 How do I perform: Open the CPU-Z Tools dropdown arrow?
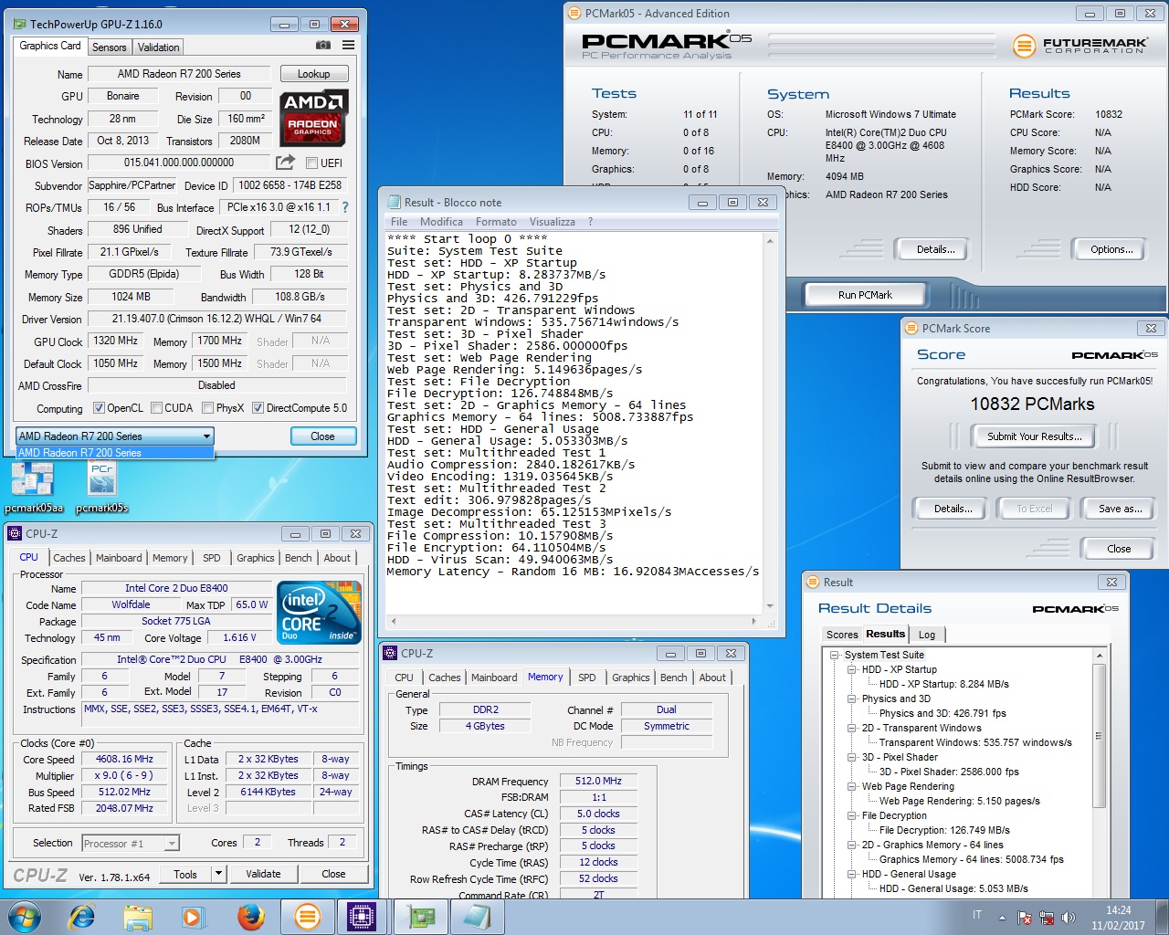[x=218, y=874]
